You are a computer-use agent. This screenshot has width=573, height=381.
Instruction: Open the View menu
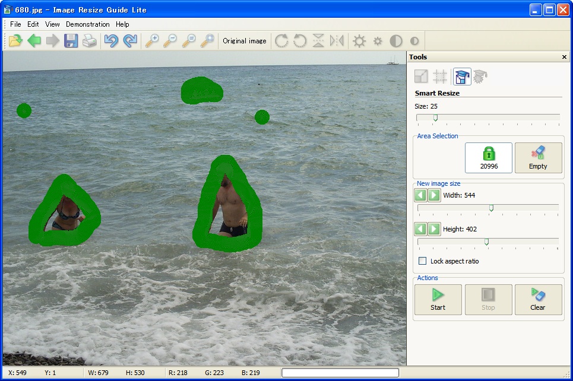point(52,24)
